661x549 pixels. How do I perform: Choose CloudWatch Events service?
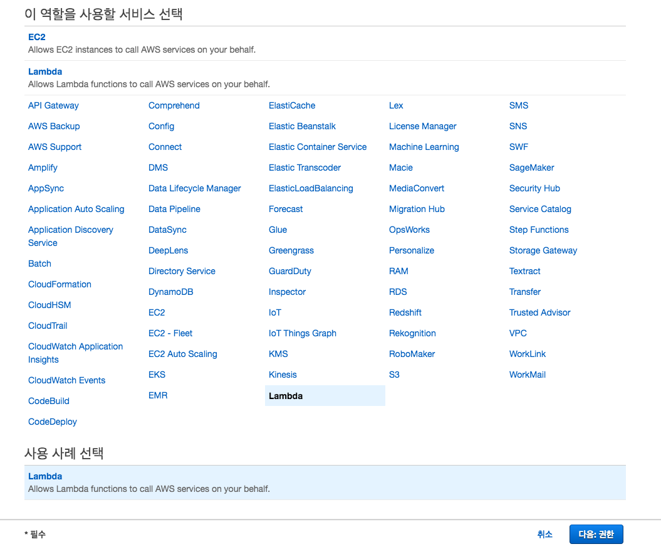(x=66, y=380)
